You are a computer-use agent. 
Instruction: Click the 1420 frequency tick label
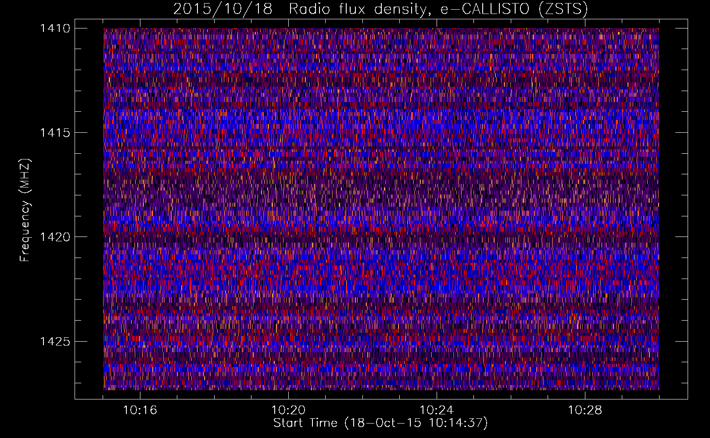tap(55, 237)
